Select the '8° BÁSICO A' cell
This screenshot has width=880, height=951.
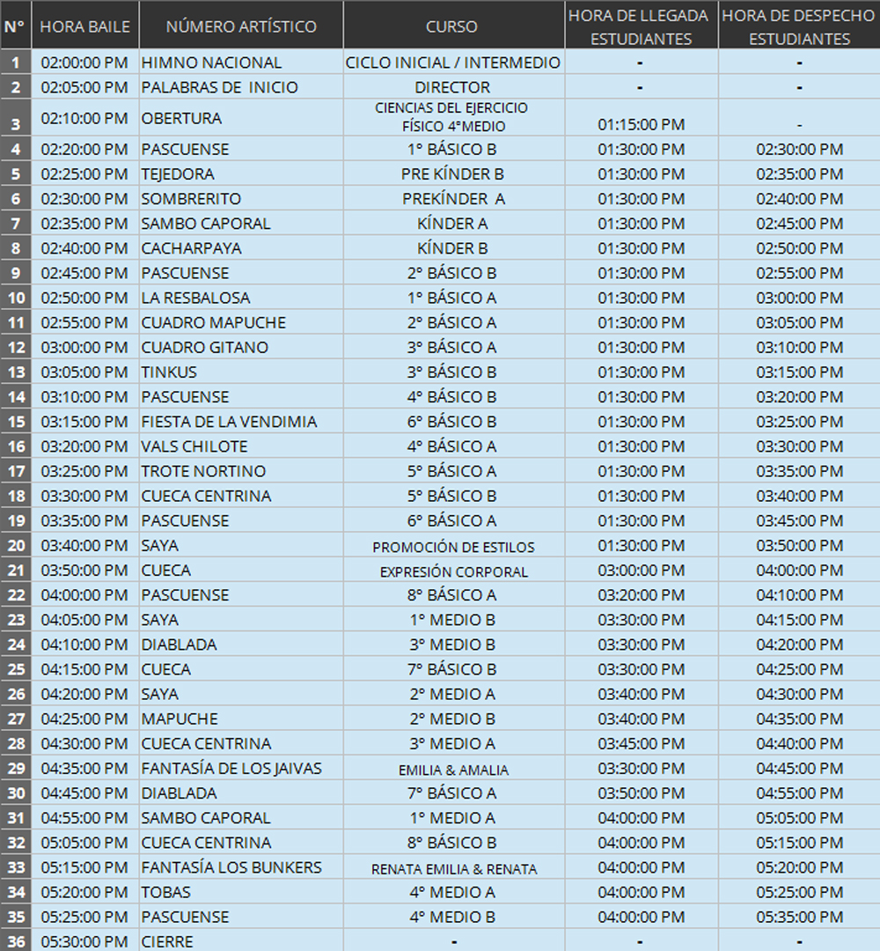[x=454, y=594]
